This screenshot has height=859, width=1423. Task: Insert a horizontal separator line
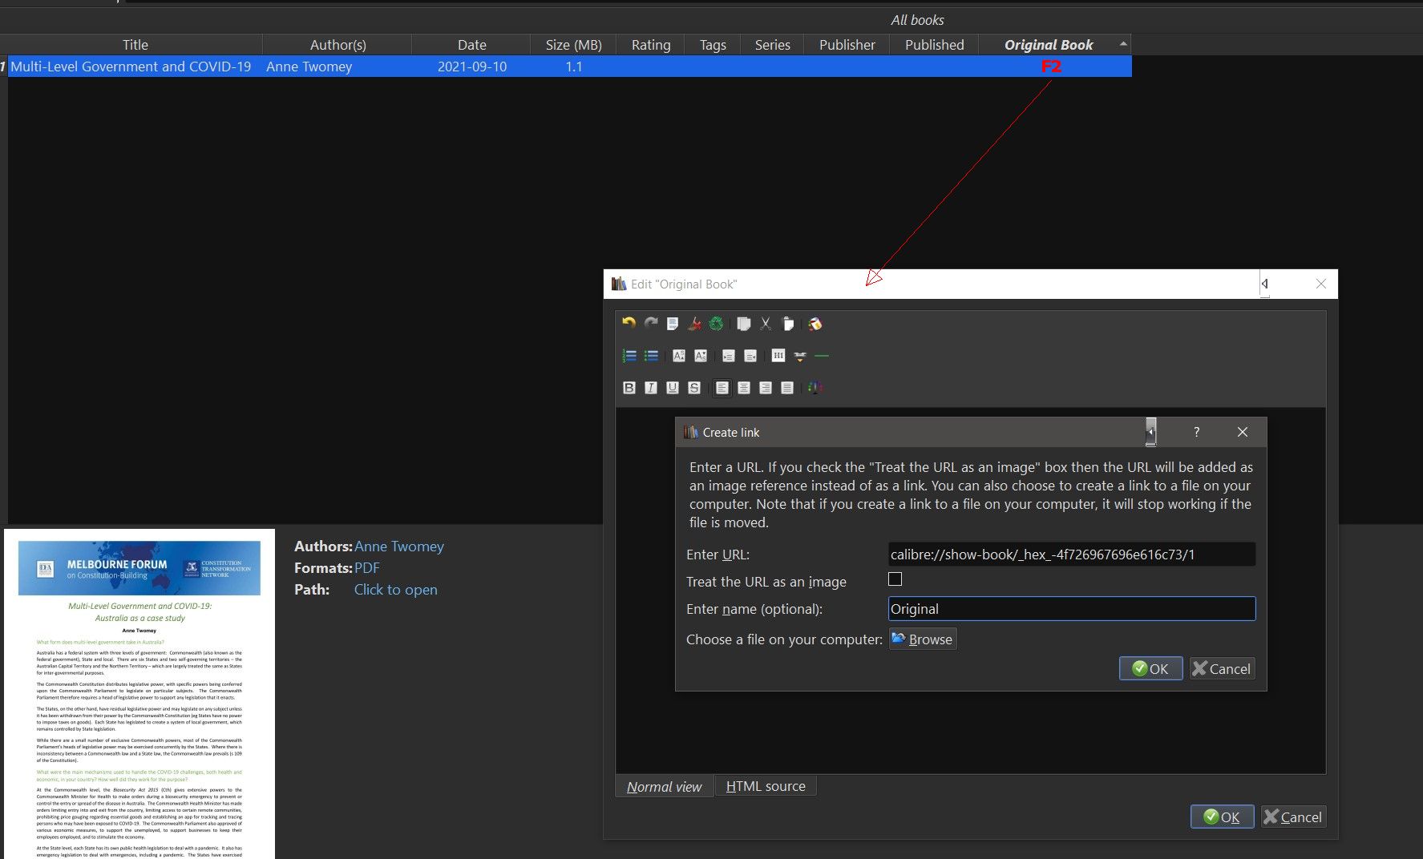(x=822, y=356)
